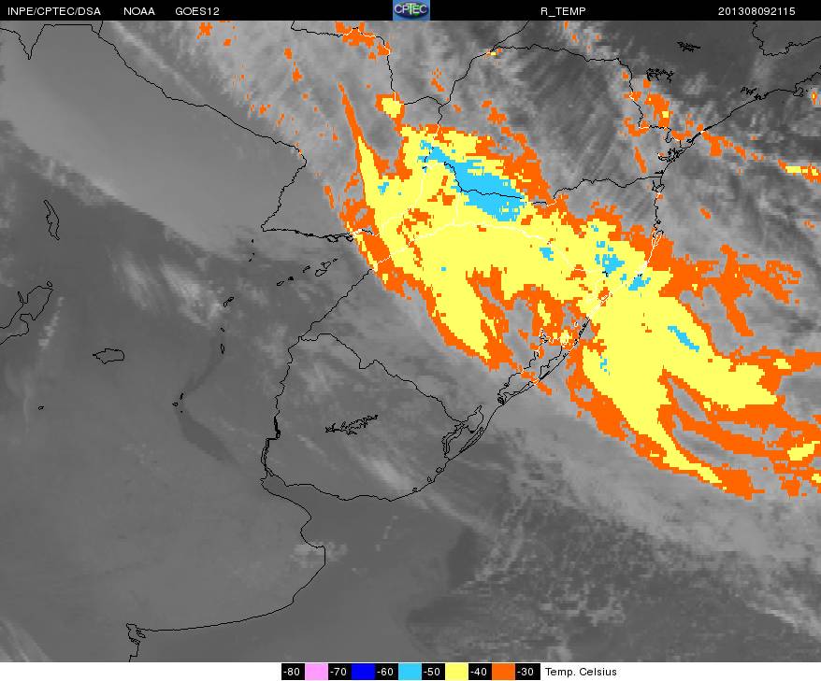Click the dark blue -70 to -60 swatch
The width and height of the screenshot is (821, 681).
coord(364,672)
